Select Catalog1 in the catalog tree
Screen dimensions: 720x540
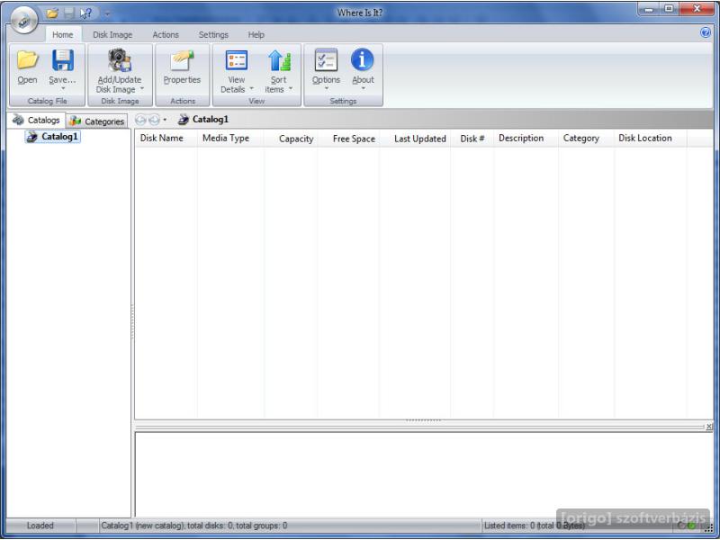coord(53,137)
